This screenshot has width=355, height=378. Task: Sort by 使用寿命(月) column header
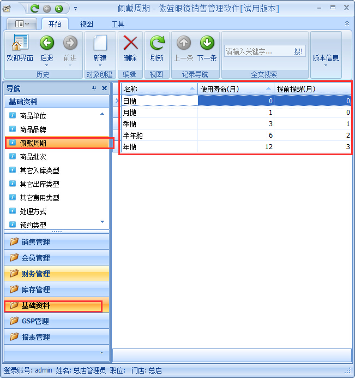pos(234,88)
